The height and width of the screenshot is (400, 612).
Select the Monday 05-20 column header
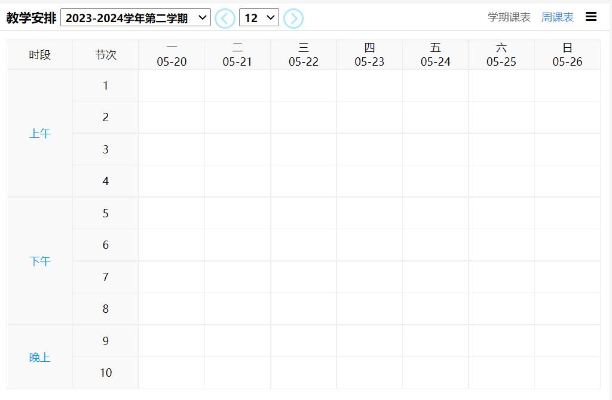(x=172, y=55)
